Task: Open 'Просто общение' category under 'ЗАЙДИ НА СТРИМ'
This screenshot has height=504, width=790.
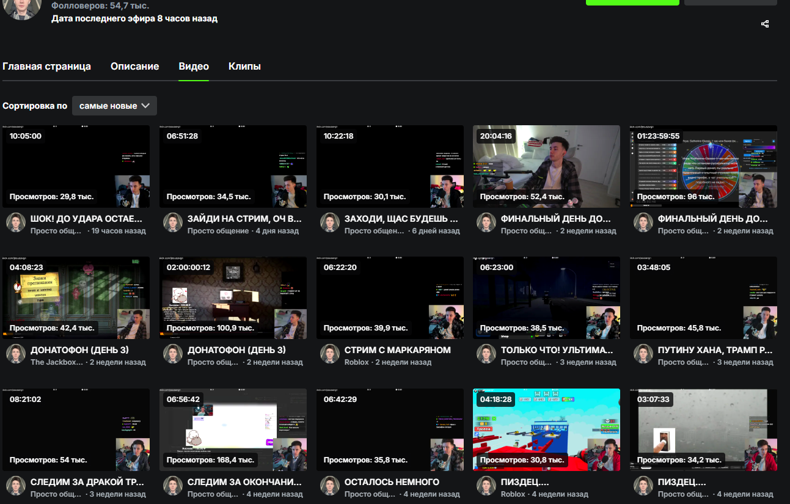Action: (x=218, y=231)
